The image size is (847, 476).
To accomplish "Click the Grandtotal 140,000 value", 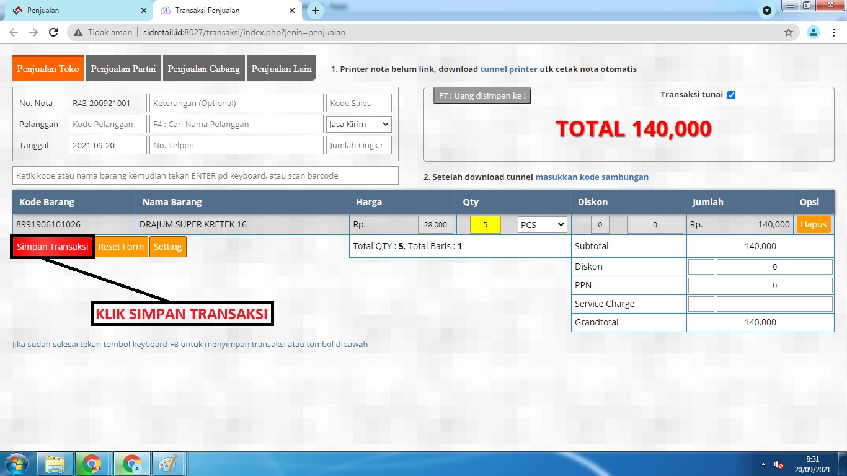I will [x=760, y=322].
